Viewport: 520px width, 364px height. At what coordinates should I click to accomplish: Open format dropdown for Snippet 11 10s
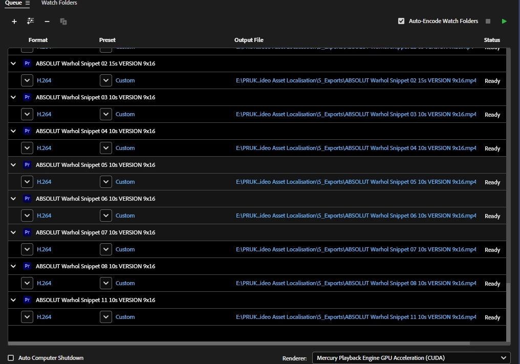(27, 317)
